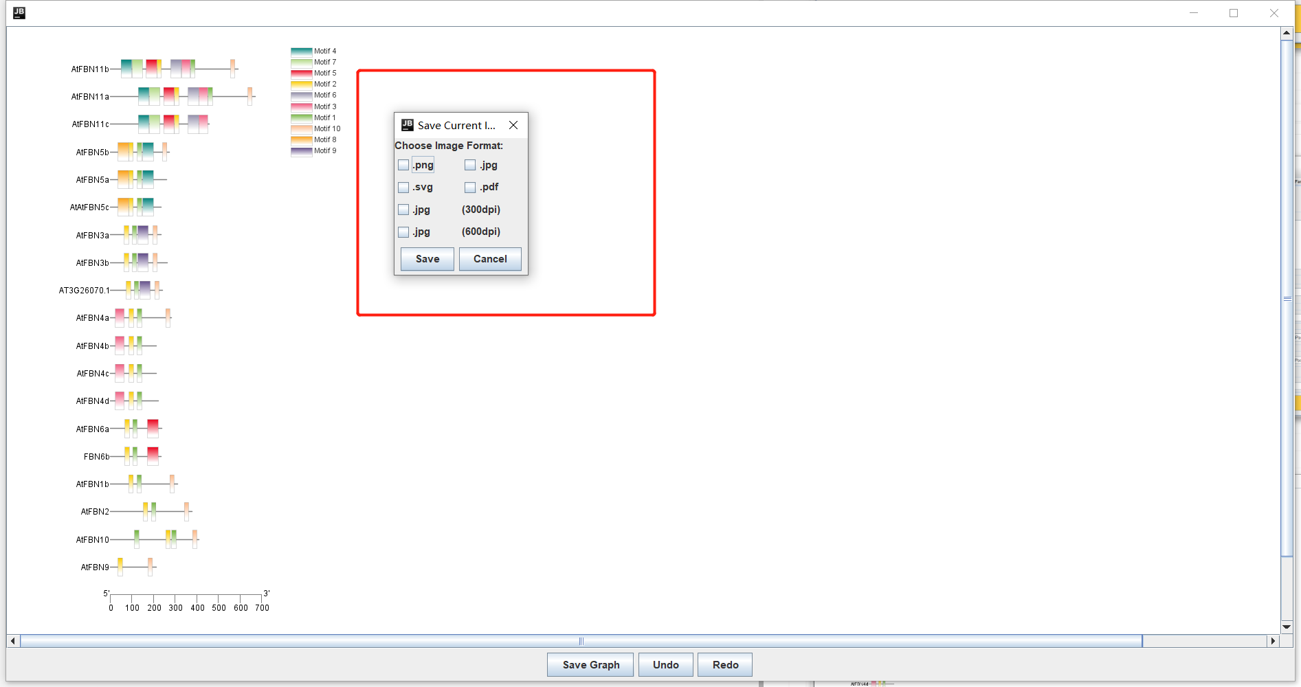Select the AtFBN3b sequence label
The width and height of the screenshot is (1301, 687).
tap(93, 263)
